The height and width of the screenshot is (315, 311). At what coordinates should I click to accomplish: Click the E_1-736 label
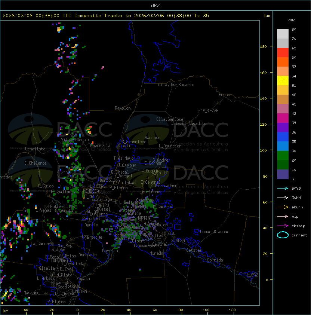tap(210, 111)
